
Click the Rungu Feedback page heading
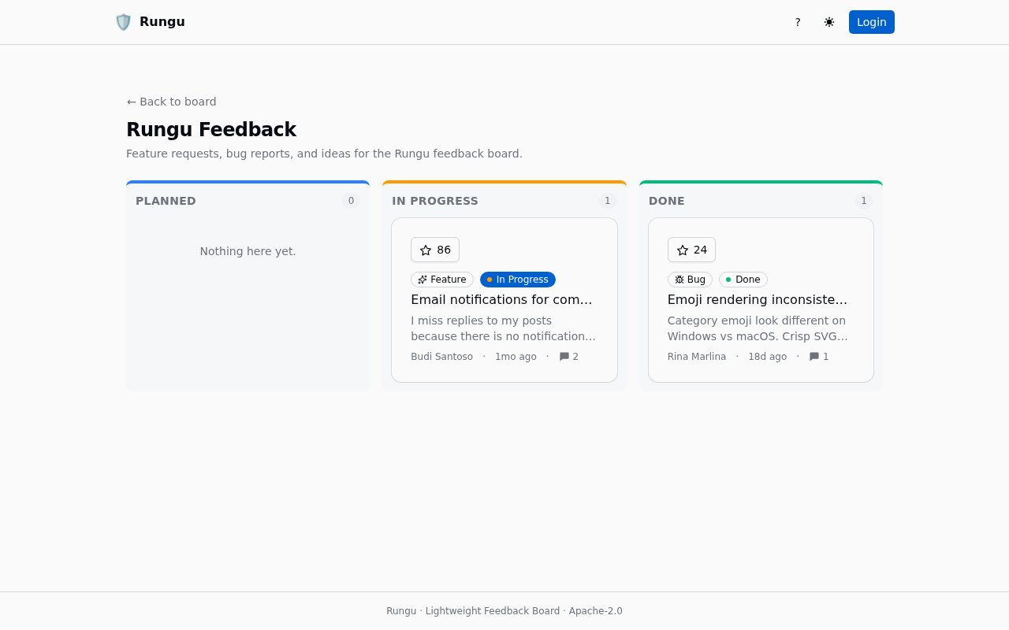point(211,130)
